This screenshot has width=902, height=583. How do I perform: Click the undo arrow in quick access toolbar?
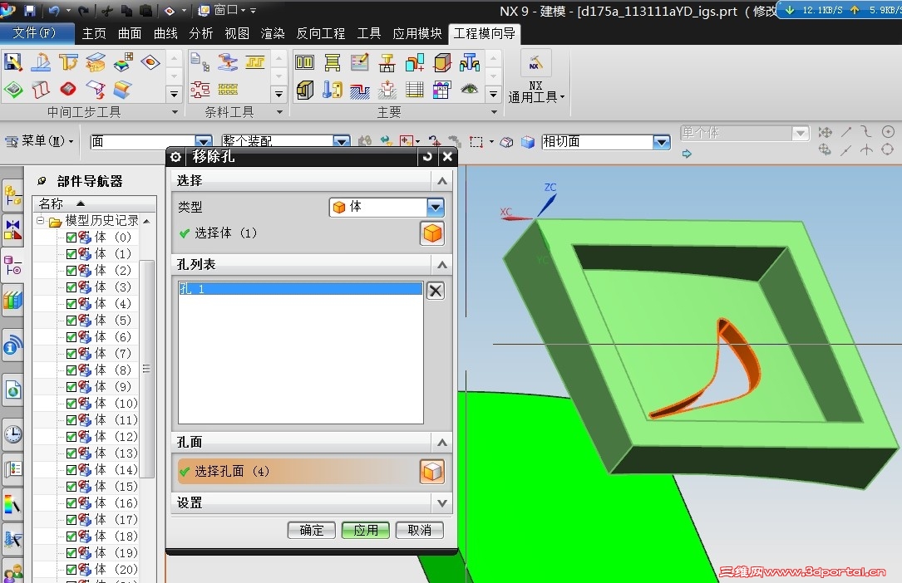coord(54,10)
